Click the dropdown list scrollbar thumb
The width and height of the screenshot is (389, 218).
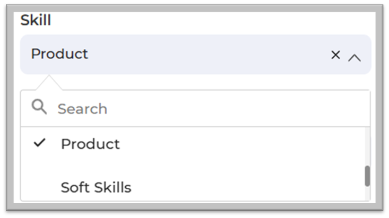click(367, 176)
